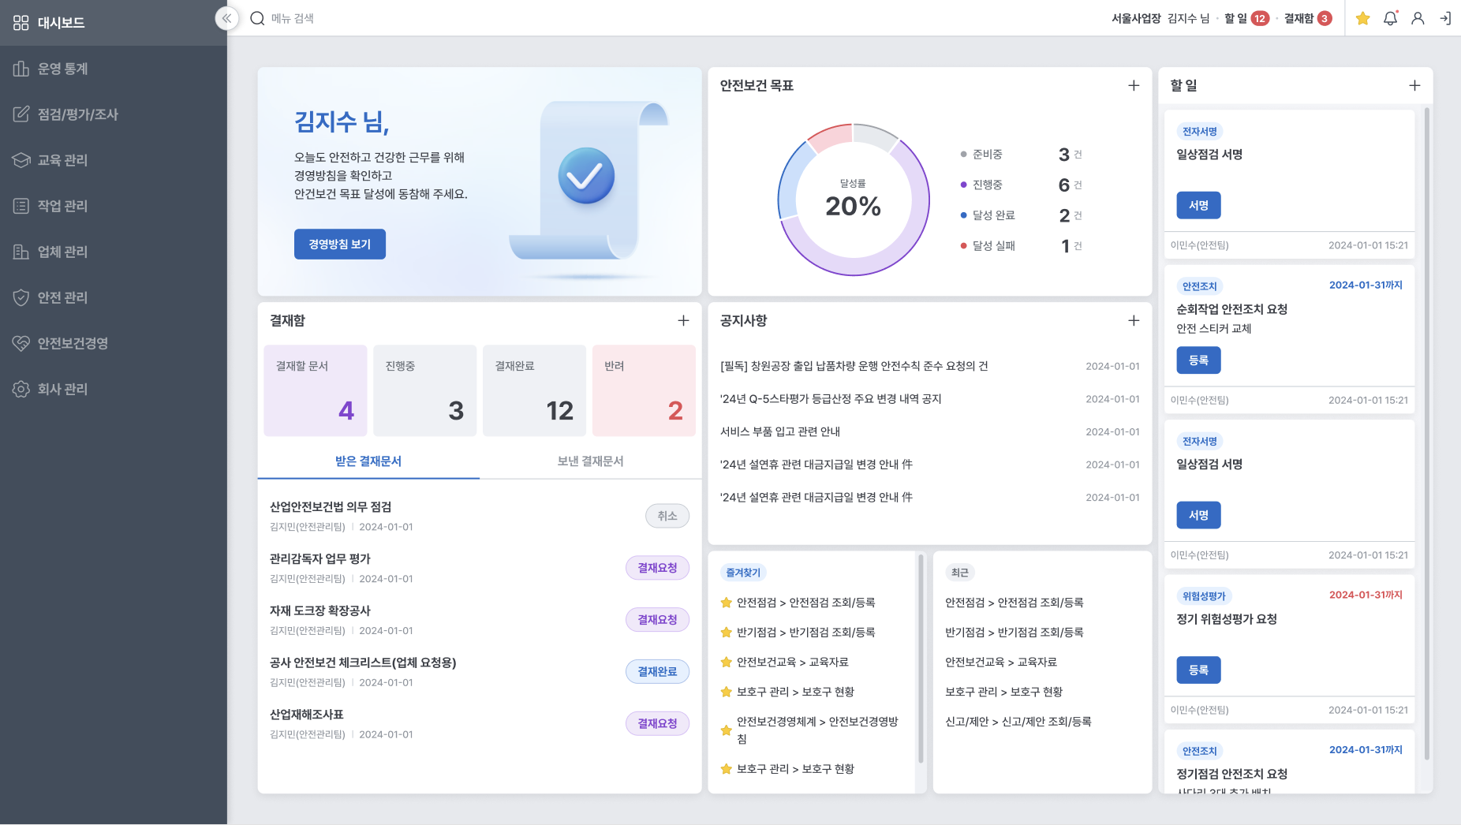Click 취소 button for 산업안전보건법 의무 점검

[667, 516]
